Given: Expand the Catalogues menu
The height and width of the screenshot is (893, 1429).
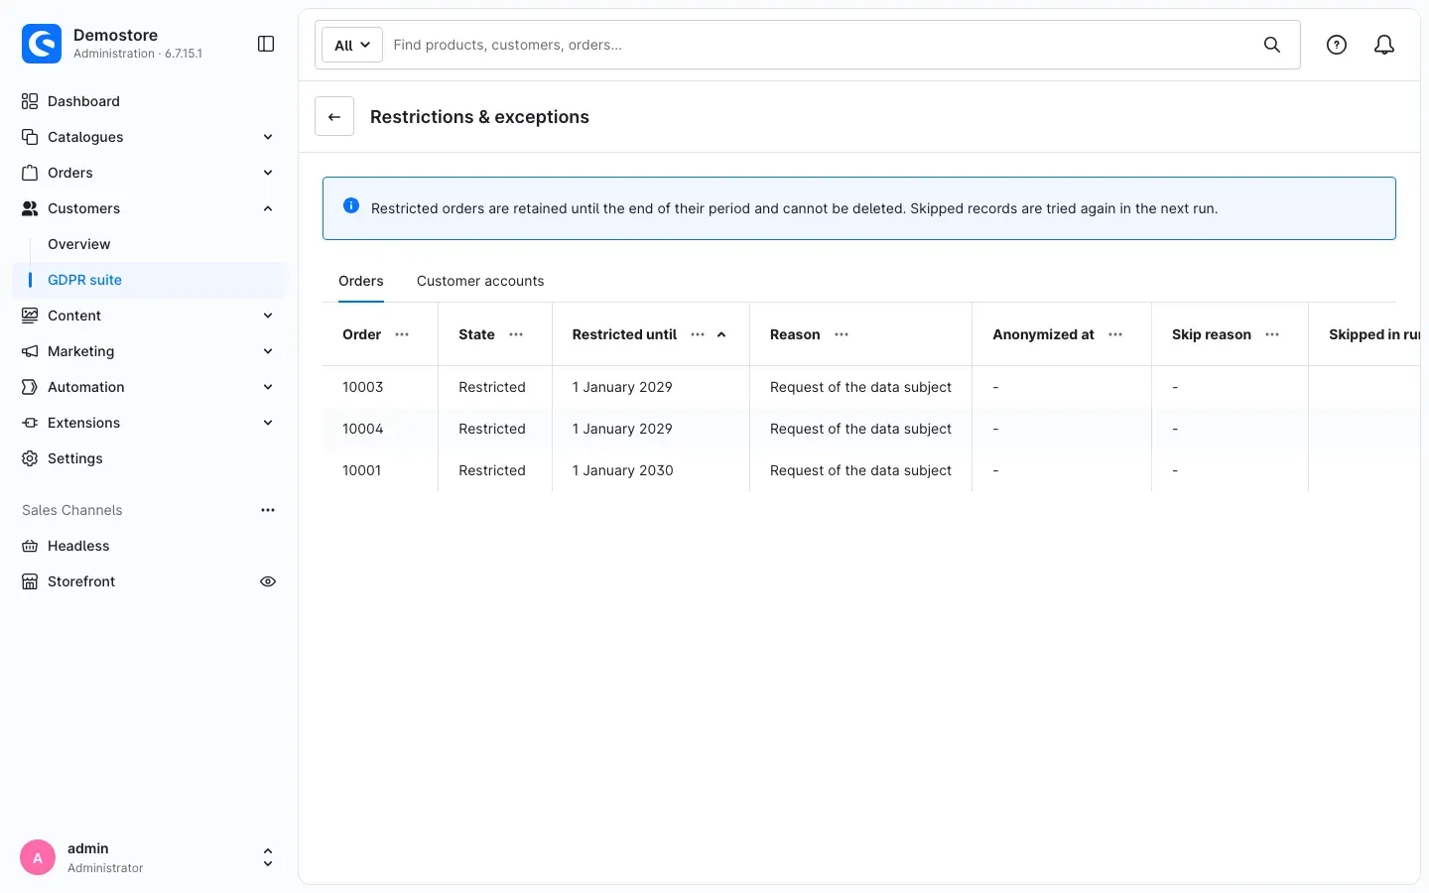Looking at the screenshot, I should click(x=149, y=137).
